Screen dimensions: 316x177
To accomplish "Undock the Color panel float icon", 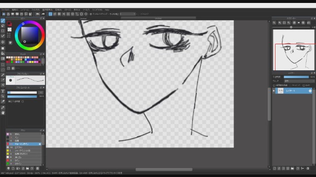I will click(x=41, y=19).
